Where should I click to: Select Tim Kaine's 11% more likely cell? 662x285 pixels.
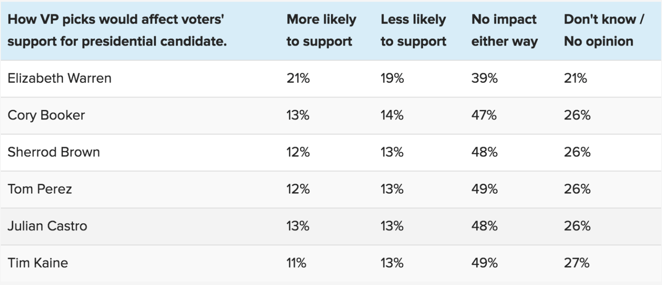click(297, 263)
